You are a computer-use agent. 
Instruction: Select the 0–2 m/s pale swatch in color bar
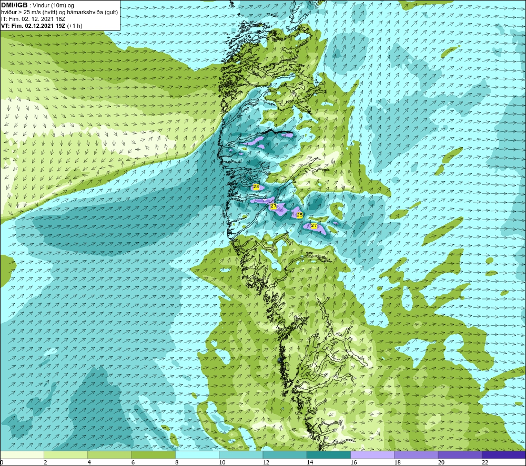click(x=22, y=455)
